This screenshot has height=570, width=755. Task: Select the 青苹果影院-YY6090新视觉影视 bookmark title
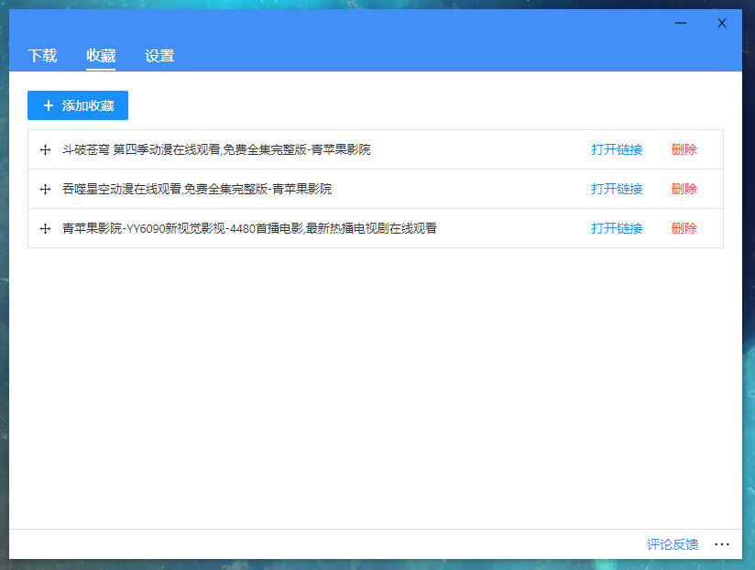click(249, 229)
